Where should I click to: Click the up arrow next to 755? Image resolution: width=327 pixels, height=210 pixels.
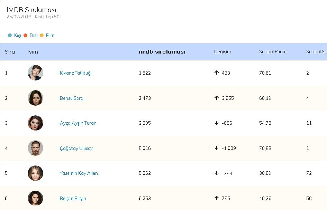point(217,198)
